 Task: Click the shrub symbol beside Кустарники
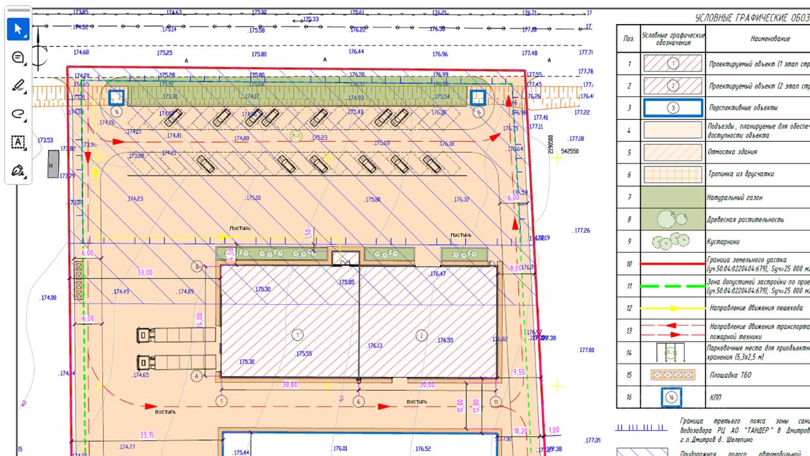671,241
